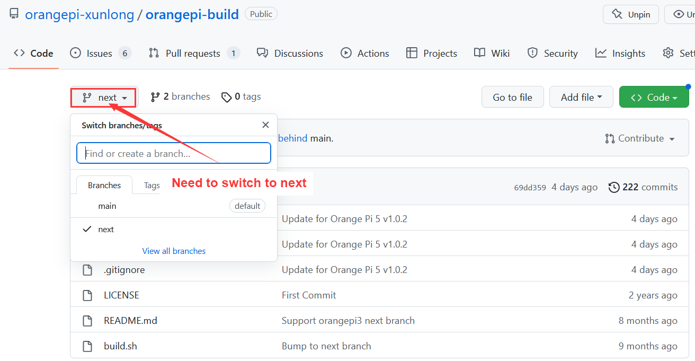Select the main branch in the list

coord(107,206)
